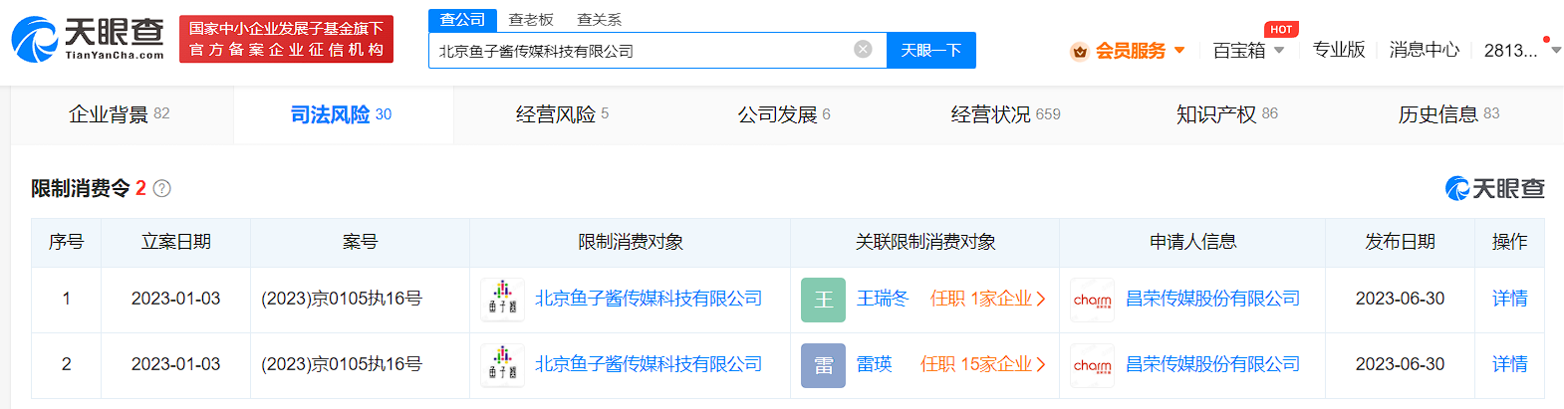Open 雷瑛 person link

pos(875,364)
